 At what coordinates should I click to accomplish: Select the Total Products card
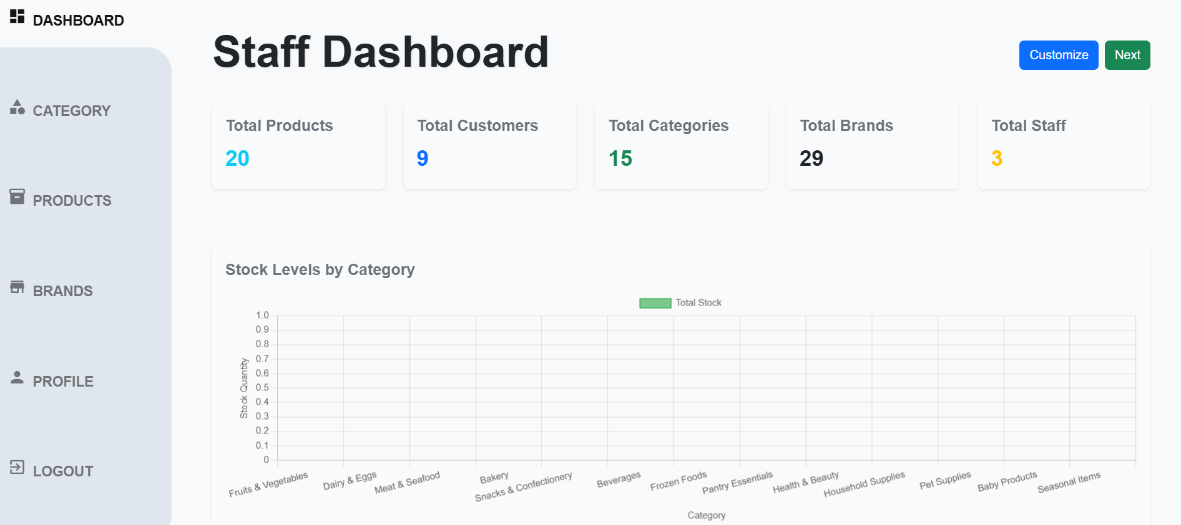298,146
